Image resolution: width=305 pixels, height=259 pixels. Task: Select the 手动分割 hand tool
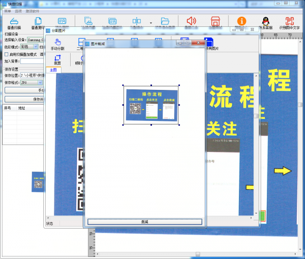click(x=58, y=43)
